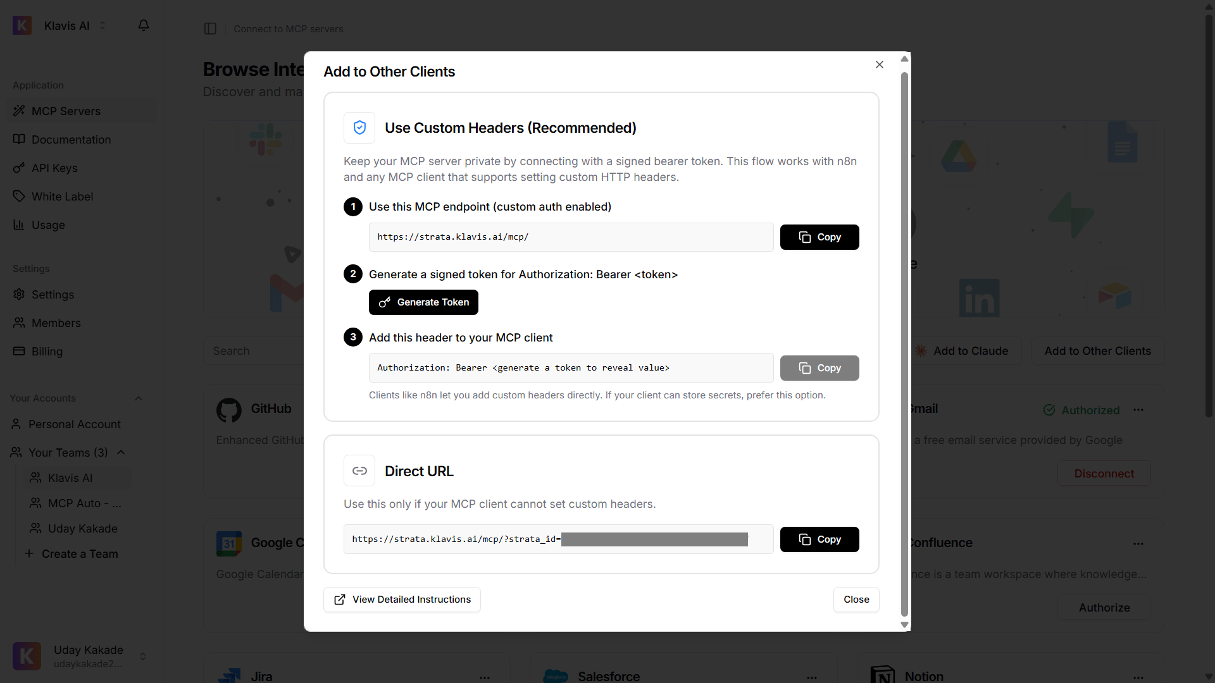
Task: Open the Members page
Action: (x=56, y=323)
